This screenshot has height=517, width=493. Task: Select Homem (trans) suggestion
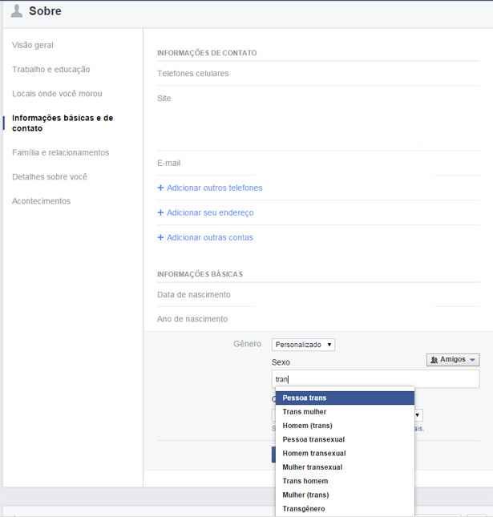click(345, 426)
